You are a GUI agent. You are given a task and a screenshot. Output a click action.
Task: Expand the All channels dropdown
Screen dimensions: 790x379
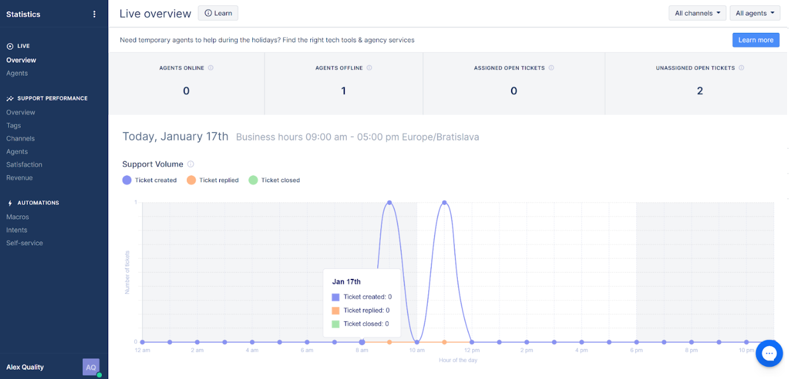[697, 13]
